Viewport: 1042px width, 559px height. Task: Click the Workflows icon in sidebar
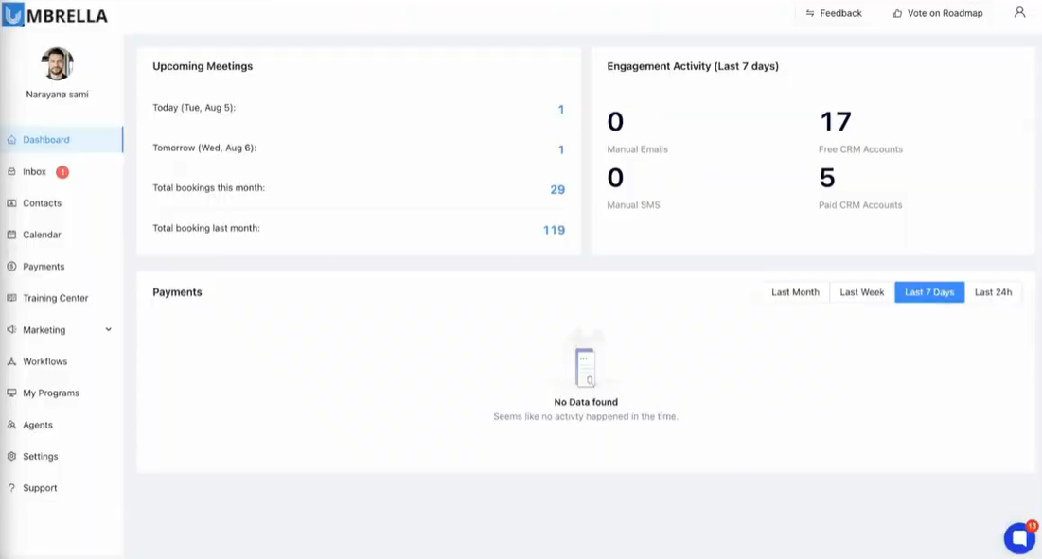11,361
